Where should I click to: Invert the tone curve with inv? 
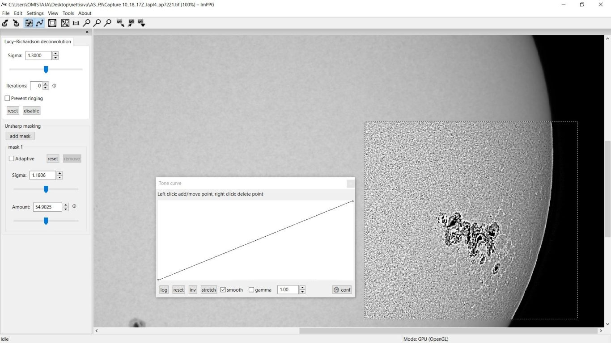(x=193, y=290)
